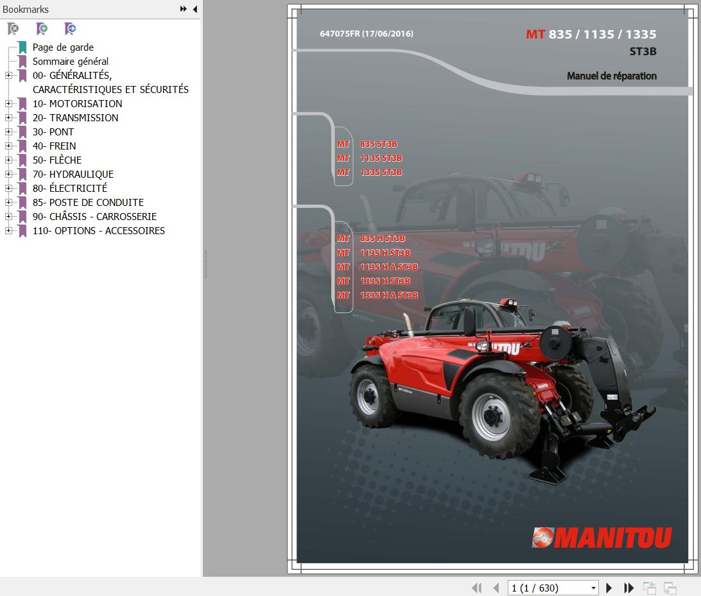Viewport: 701px width, 596px height.
Task: Click the teal bookmark icon beside Page de garde
Action: point(22,47)
